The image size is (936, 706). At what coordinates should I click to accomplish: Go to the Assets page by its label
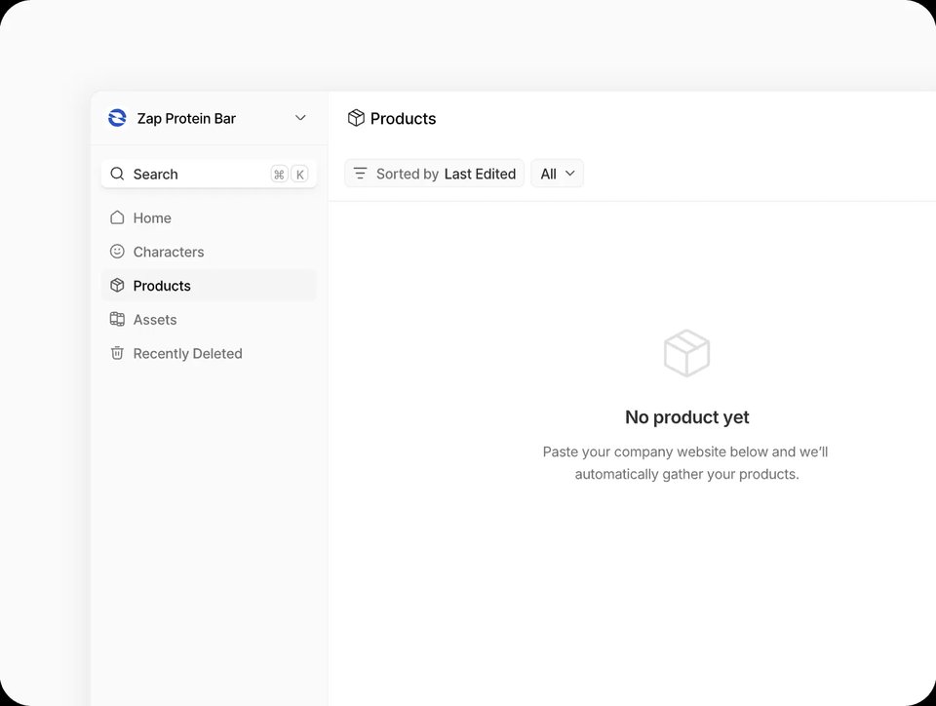pyautogui.click(x=155, y=320)
